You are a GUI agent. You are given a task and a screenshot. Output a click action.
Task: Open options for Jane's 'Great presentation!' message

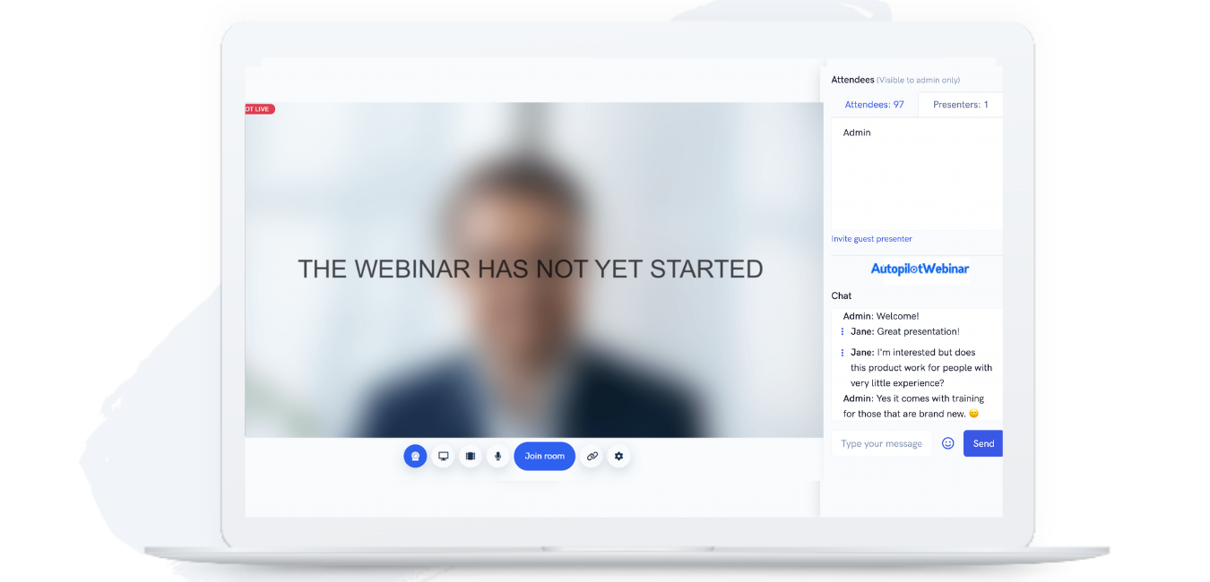point(843,332)
